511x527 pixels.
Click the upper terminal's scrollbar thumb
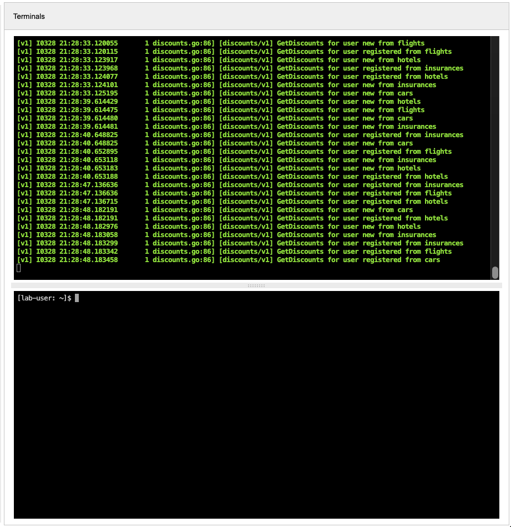[495, 273]
